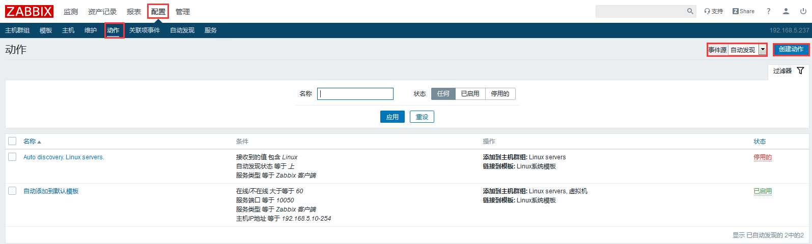Click the search magnifier icon

[690, 11]
